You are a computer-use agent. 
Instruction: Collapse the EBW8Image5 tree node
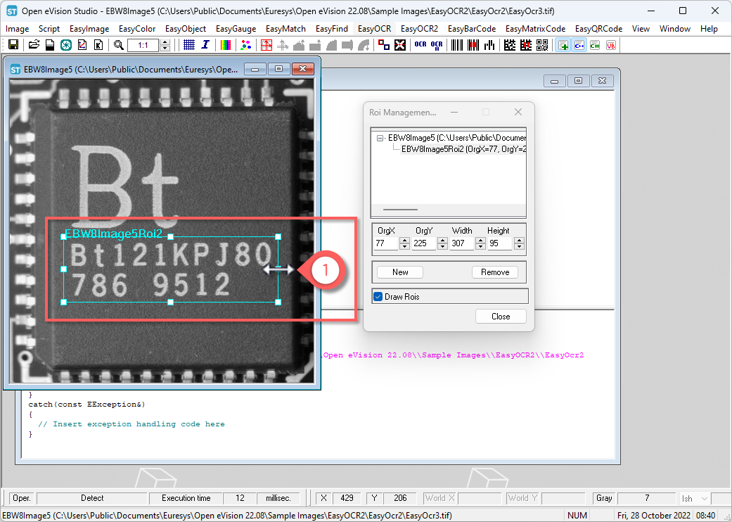tap(380, 138)
